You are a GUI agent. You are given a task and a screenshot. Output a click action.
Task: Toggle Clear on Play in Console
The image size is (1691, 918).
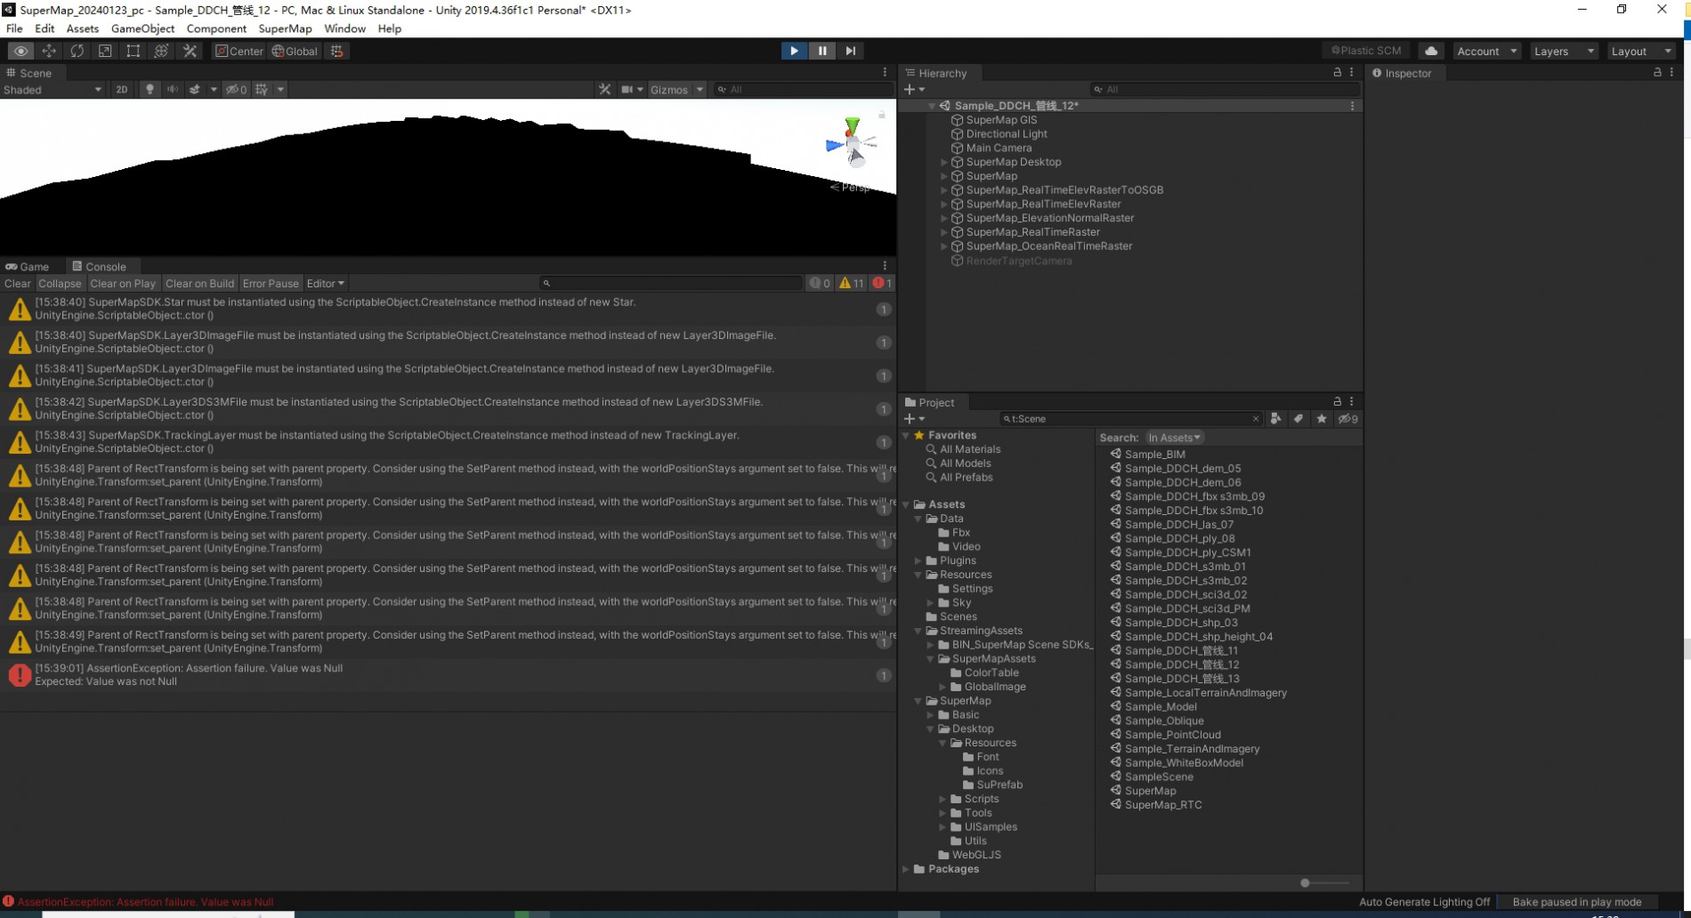[x=123, y=284]
